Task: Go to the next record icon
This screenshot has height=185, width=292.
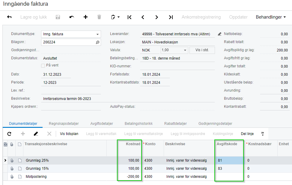Action: [x=156, y=17]
